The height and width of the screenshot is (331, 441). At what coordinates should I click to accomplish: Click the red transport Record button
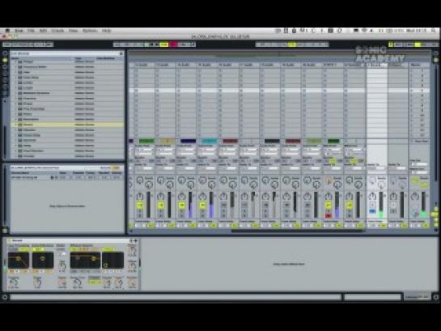[x=173, y=45]
